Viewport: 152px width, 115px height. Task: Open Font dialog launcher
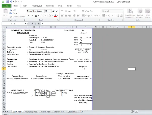coord(58,20)
